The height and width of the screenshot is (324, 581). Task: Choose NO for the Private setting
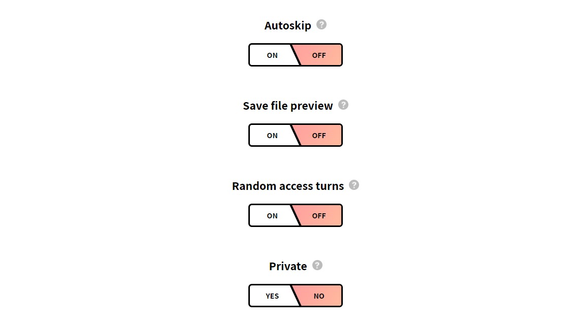[x=319, y=296]
